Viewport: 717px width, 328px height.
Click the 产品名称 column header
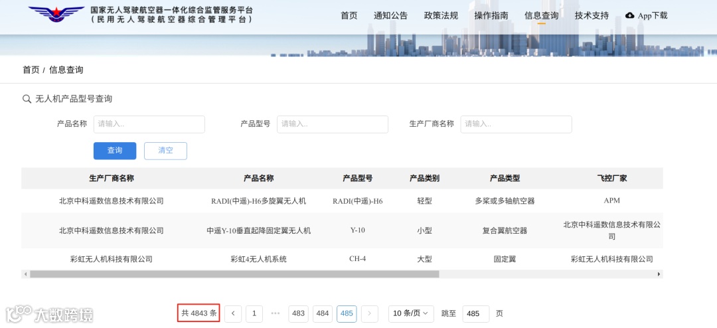click(x=258, y=179)
